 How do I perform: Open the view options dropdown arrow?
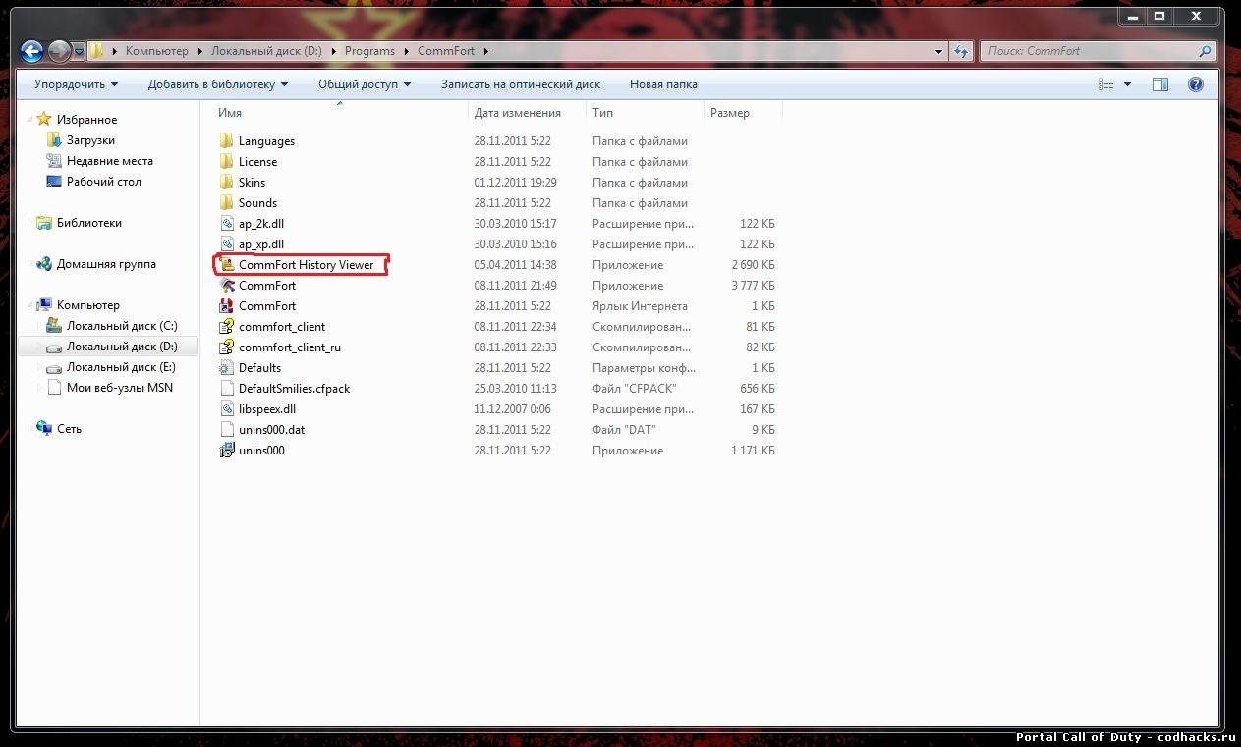click(1127, 84)
